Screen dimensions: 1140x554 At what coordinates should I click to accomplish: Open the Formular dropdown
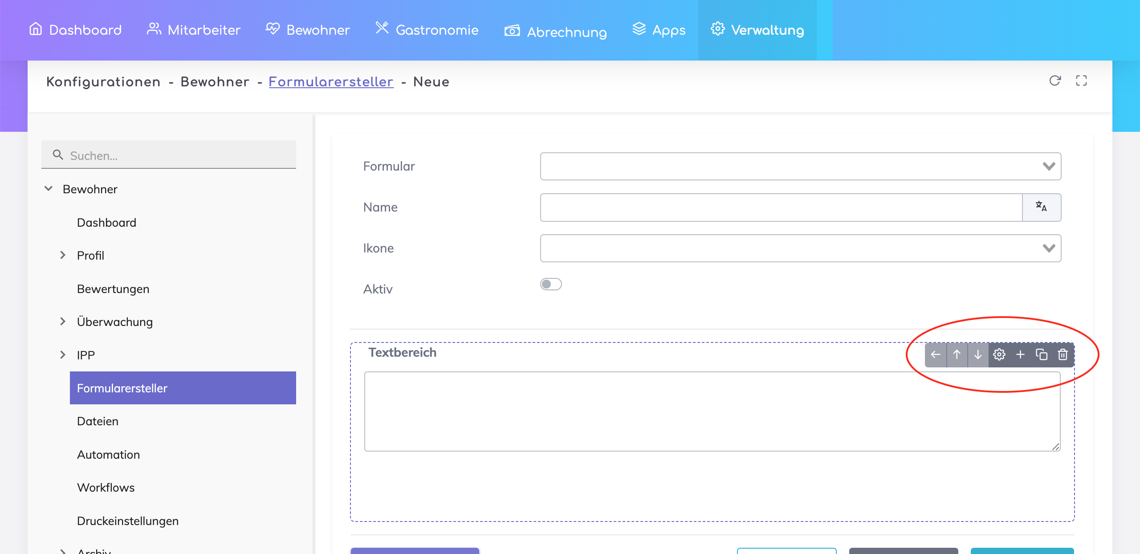800,166
